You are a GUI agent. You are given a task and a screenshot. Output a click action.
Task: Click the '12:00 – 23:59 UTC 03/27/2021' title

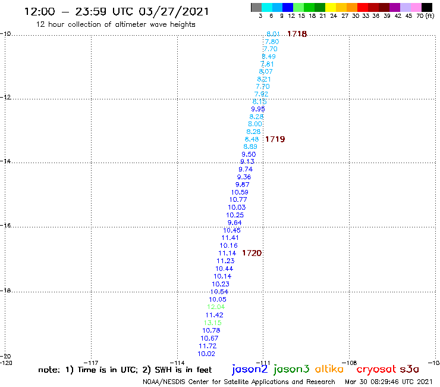point(117,11)
